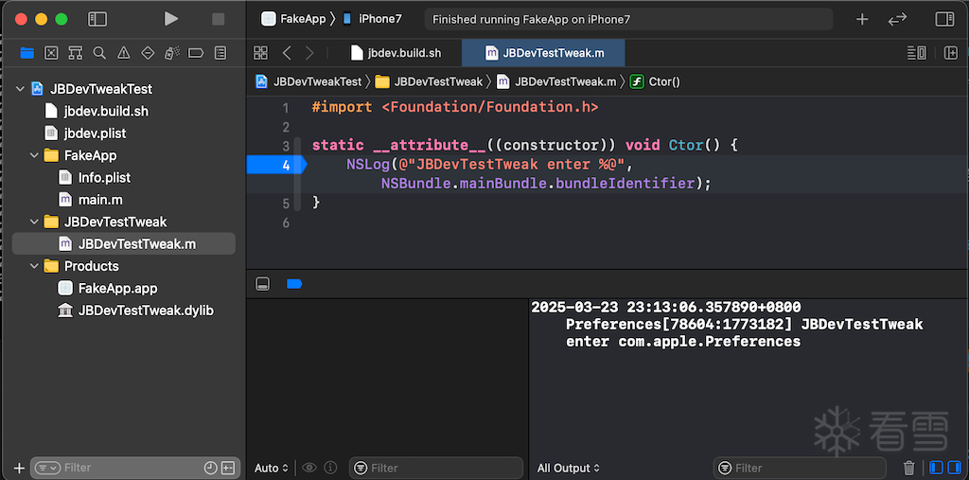Clear the console with trash icon

click(908, 468)
